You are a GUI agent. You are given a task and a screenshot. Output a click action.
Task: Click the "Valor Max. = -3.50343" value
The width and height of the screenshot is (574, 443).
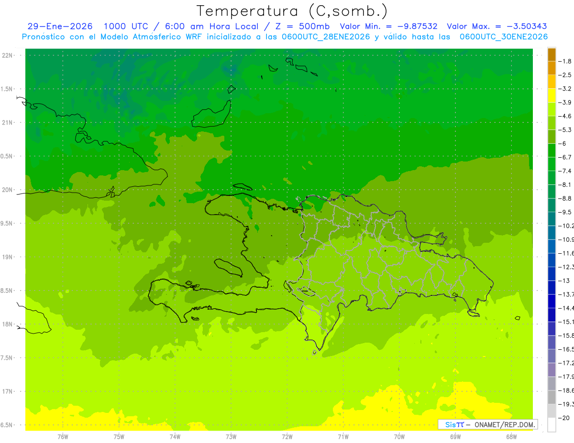[497, 27]
